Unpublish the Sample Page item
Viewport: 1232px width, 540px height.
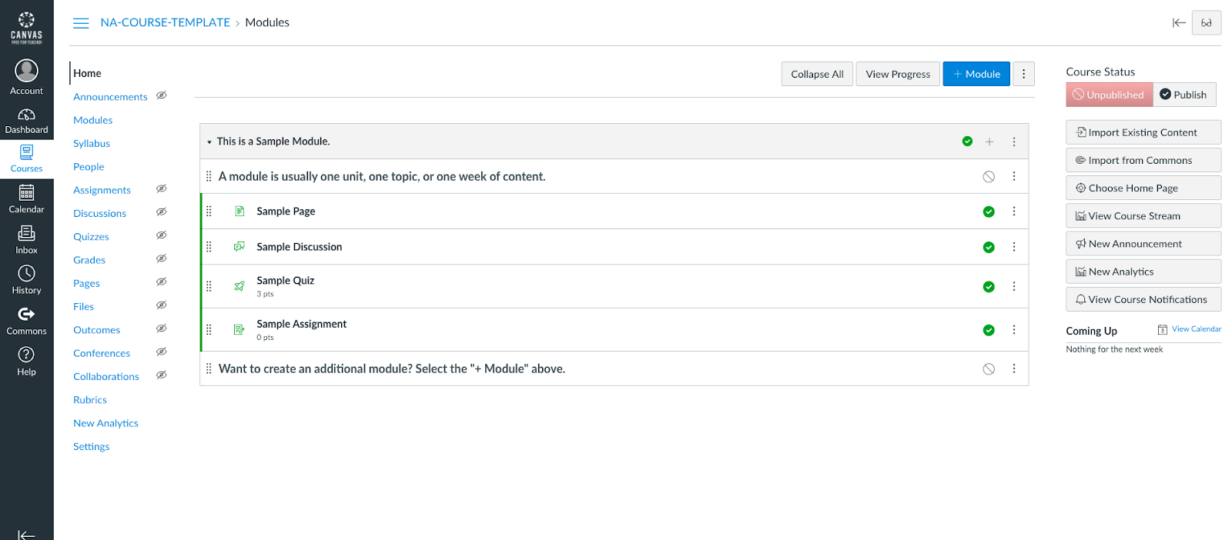pos(989,212)
